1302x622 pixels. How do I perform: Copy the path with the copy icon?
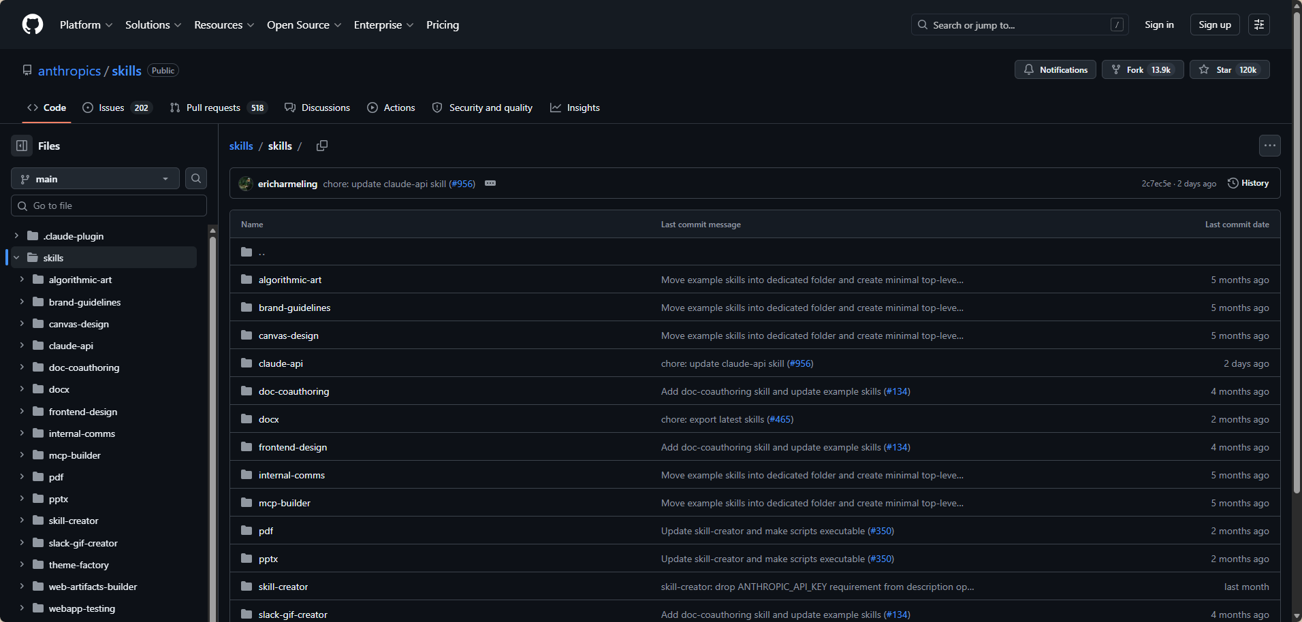coord(322,146)
